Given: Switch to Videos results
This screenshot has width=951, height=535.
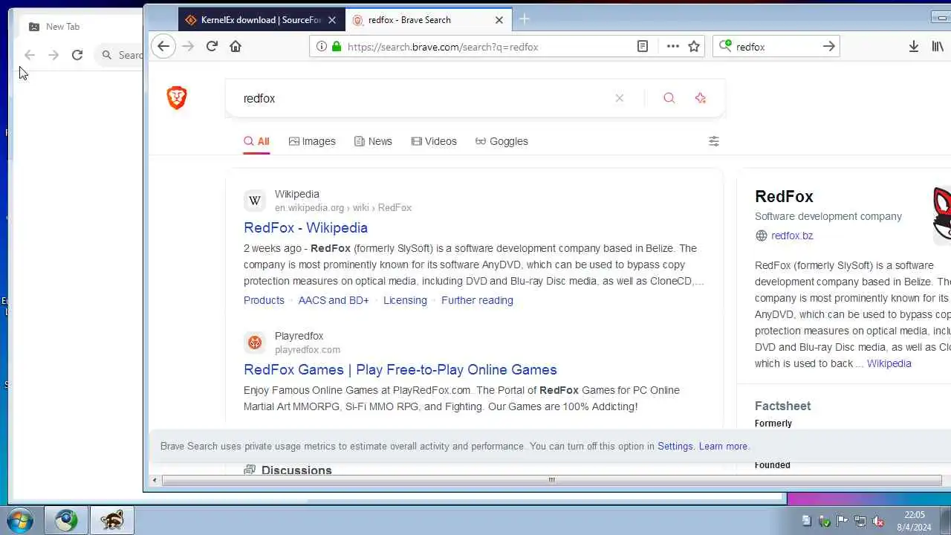Looking at the screenshot, I should pyautogui.click(x=434, y=141).
